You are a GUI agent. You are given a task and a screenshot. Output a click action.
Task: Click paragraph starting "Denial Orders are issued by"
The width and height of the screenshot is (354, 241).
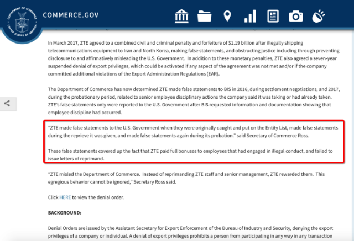[x=190, y=232]
